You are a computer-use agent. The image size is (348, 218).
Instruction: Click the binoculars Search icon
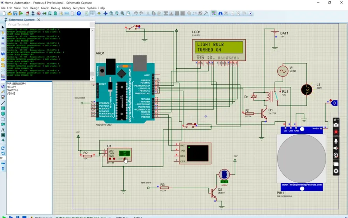point(220,14)
